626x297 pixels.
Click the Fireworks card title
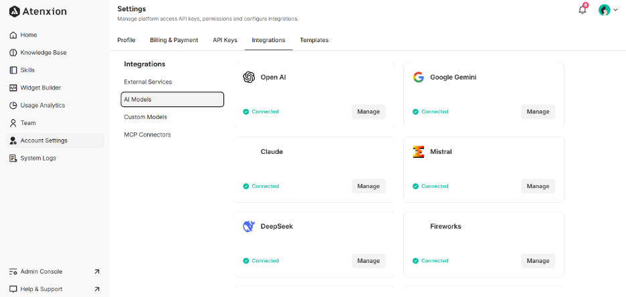click(x=445, y=226)
